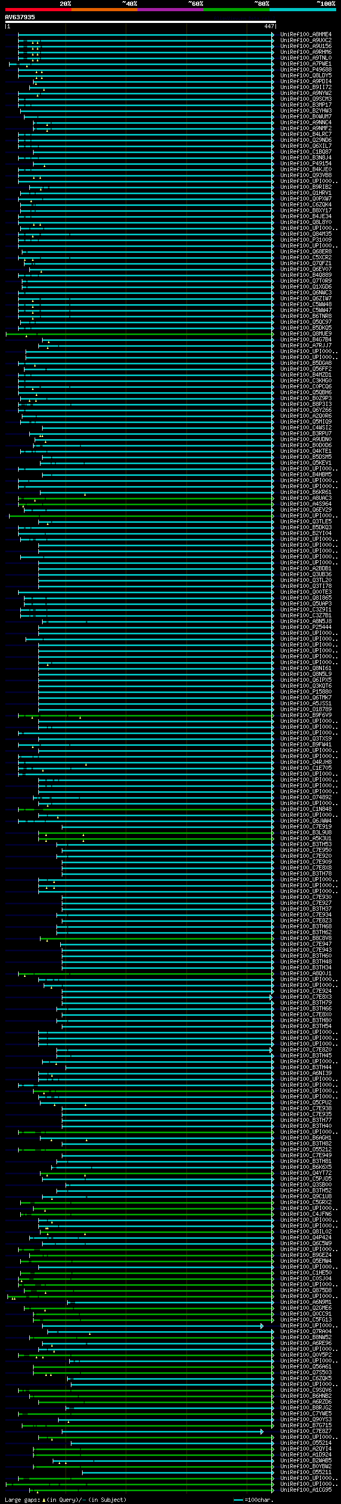Select hit label UniRef100_Q29ND6
This screenshot has height=1504, width=341.
tap(306, 140)
